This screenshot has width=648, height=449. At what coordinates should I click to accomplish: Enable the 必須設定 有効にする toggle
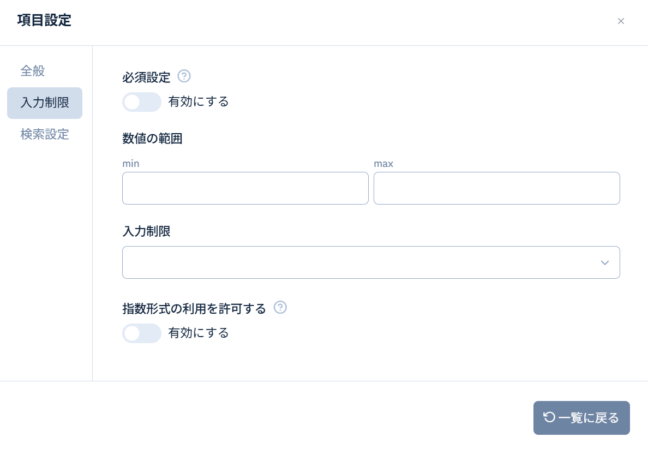click(x=142, y=102)
